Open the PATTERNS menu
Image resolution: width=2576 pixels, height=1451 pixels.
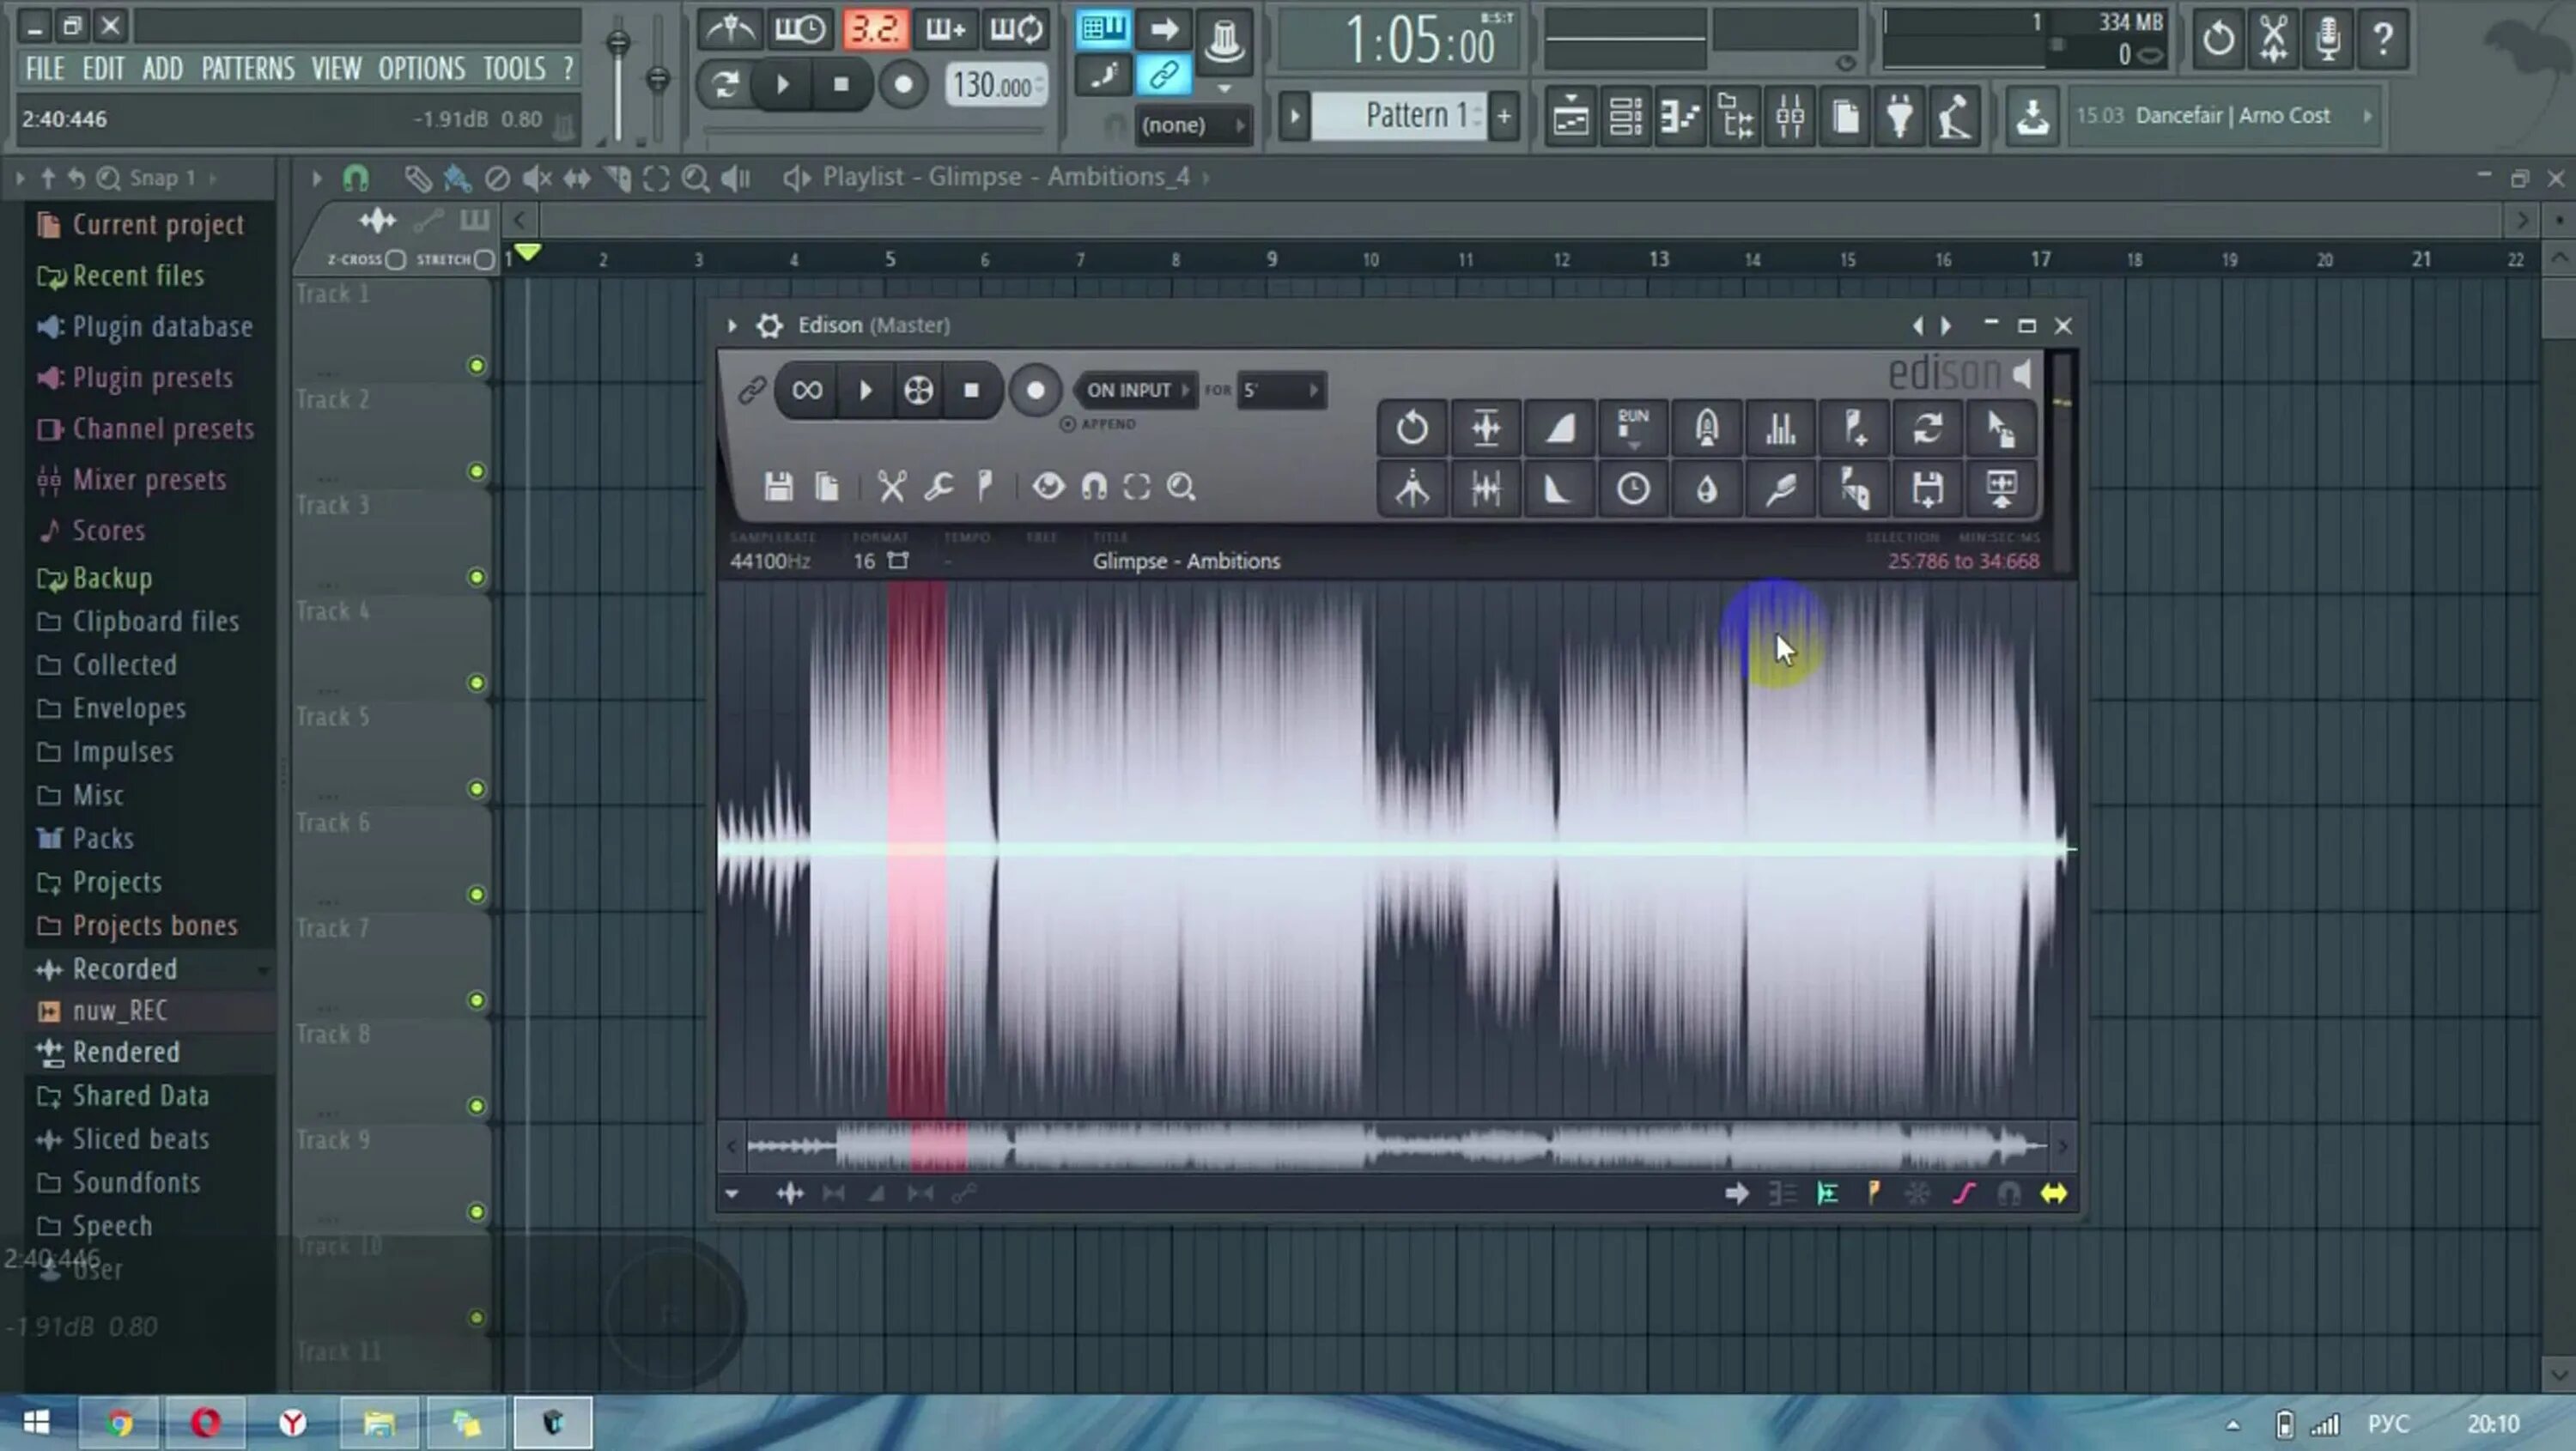[x=248, y=68]
